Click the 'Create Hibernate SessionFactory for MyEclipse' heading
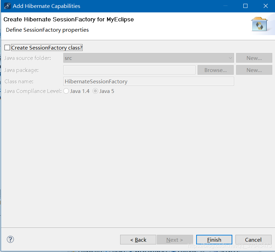This screenshot has width=275, height=252. [68, 19]
